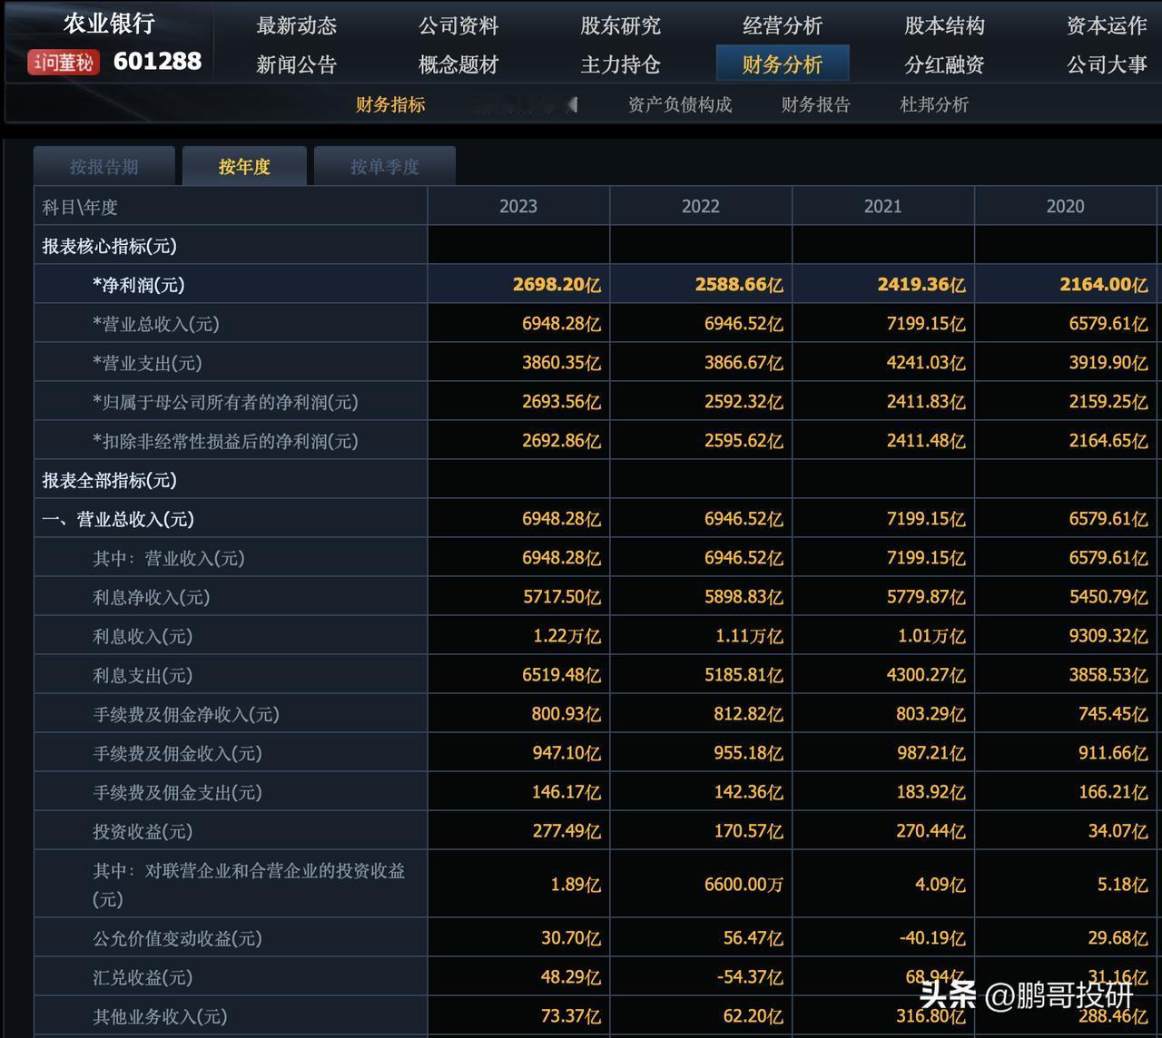Select the 汇兑收益(元) row label
Image resolution: width=1162 pixels, height=1038 pixels.
tap(143, 977)
